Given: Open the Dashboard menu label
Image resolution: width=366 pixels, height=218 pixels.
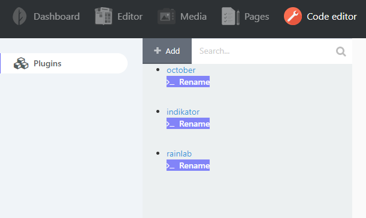Looking at the screenshot, I should tap(56, 17).
